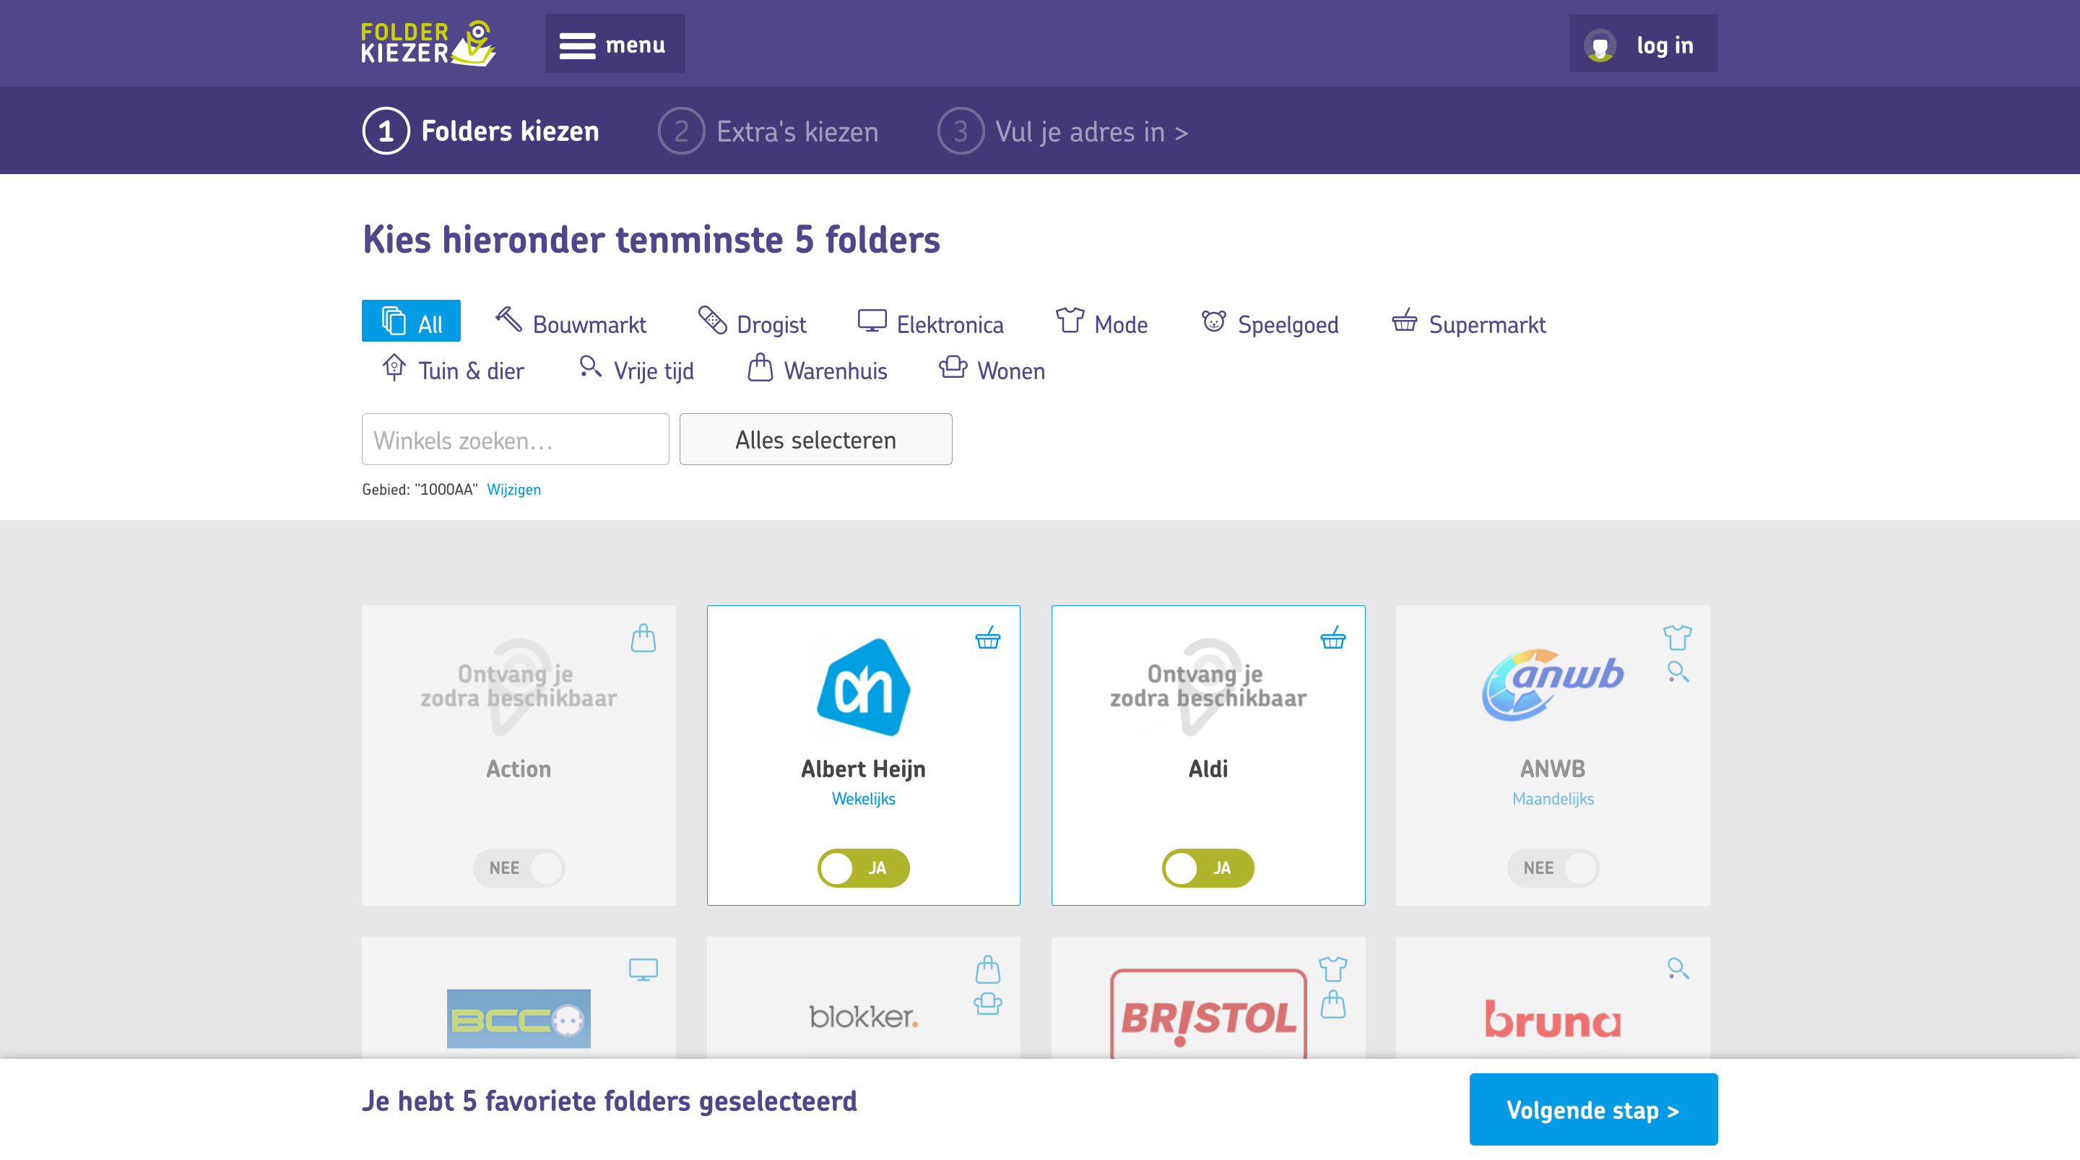Select step 1 Folders kiezen
Image resolution: width=2080 pixels, height=1160 pixels.
[480, 131]
